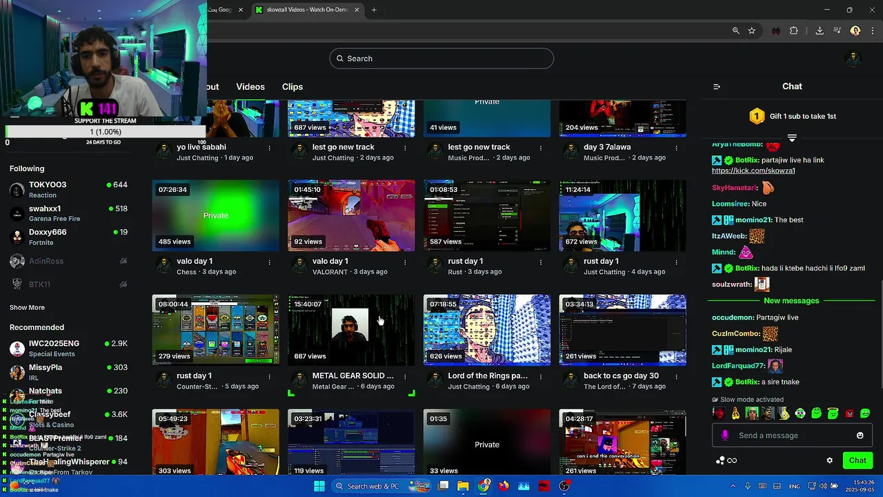883x497 pixels.
Task: Open options for 'Lord of the Rings' video
Action: tap(541, 377)
